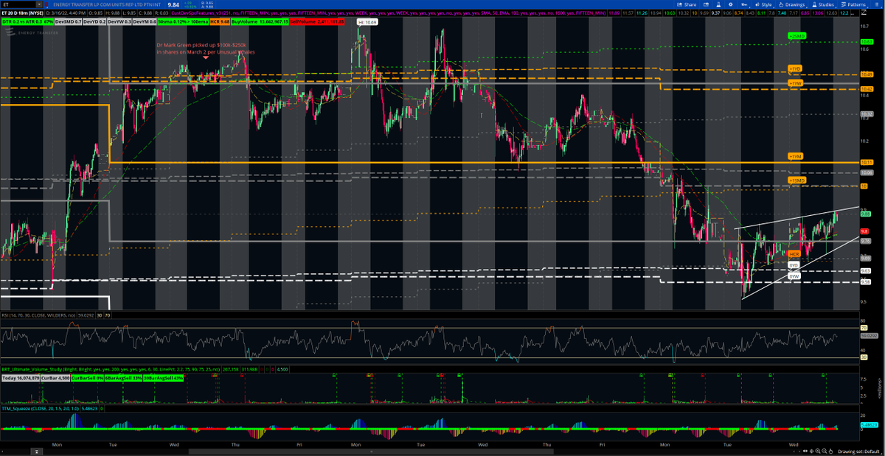
Task: Click the 'DTR 0.2 vs ATR 0.3' label
Action: pyautogui.click(x=27, y=21)
